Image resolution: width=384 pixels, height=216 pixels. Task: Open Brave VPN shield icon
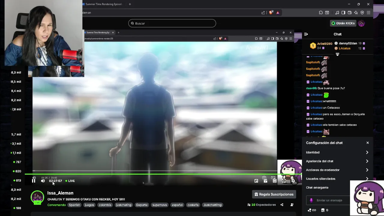[362, 13]
